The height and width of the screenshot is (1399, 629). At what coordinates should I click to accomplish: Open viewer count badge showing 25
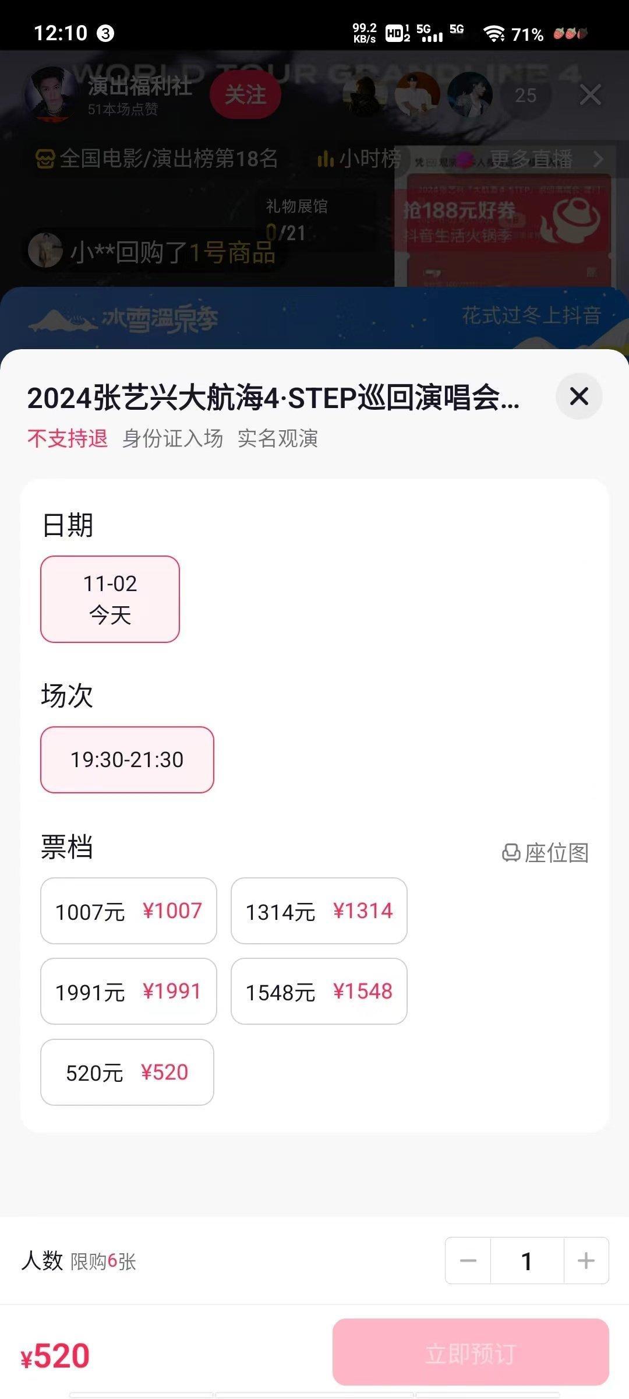[x=525, y=95]
